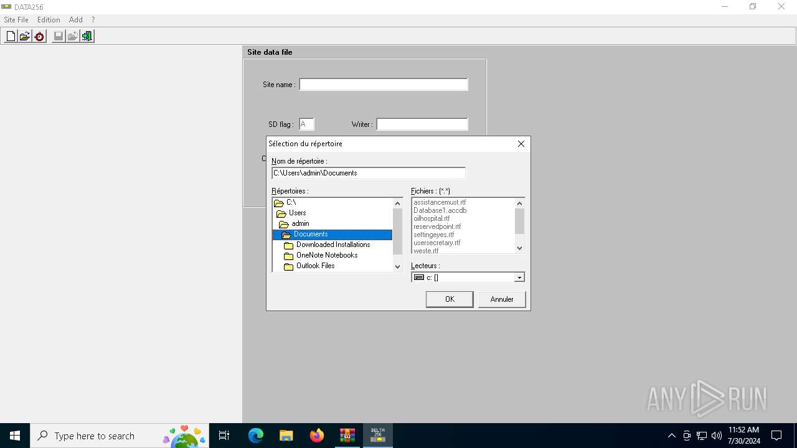The height and width of the screenshot is (448, 797).
Task: Click the volume icon in the tray
Action: click(717, 436)
